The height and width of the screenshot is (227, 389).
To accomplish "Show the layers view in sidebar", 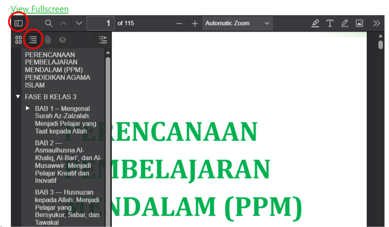I will point(62,40).
